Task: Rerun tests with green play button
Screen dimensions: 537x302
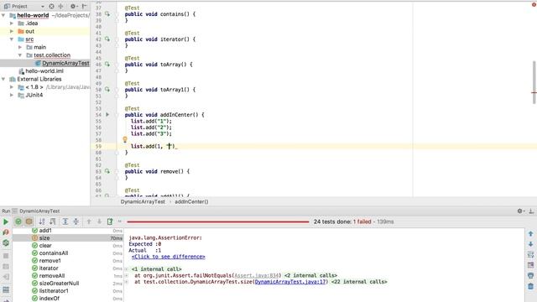Action: pos(6,221)
